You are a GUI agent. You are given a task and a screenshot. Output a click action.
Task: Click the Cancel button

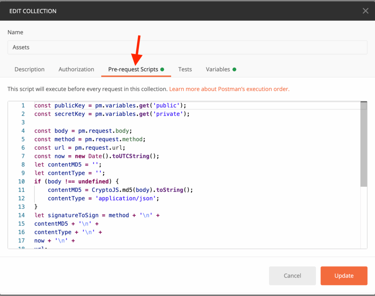point(292,275)
